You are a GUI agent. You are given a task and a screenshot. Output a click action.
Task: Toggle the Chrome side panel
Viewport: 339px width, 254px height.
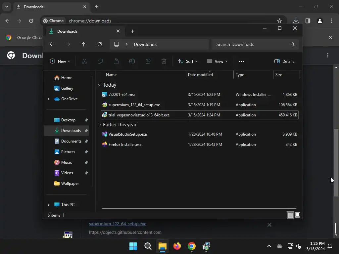tap(308, 21)
